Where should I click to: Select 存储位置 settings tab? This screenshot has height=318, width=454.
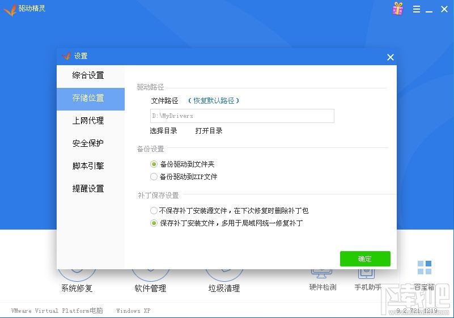[x=91, y=98]
